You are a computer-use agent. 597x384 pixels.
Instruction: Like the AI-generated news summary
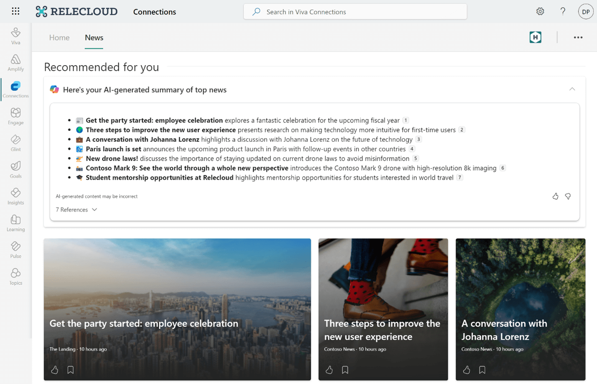click(555, 196)
